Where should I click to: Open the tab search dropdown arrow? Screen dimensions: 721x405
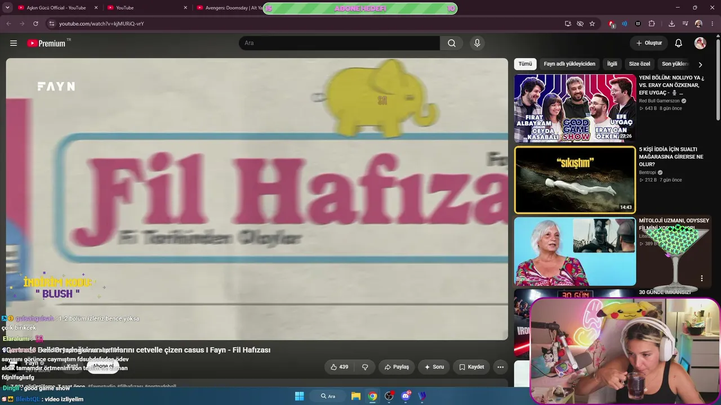tap(8, 8)
